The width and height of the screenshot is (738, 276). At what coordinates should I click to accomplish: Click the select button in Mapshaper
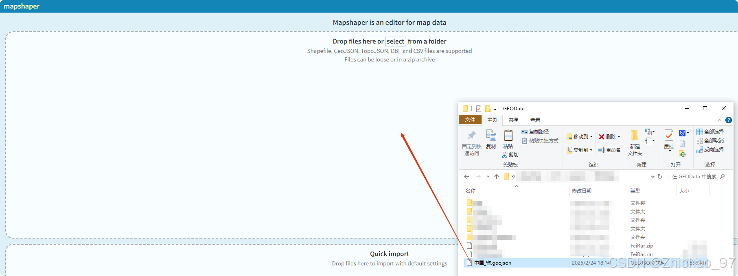click(x=396, y=41)
